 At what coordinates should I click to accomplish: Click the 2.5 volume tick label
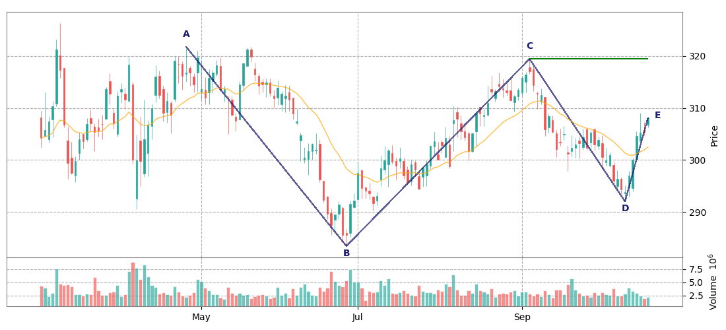(x=696, y=296)
